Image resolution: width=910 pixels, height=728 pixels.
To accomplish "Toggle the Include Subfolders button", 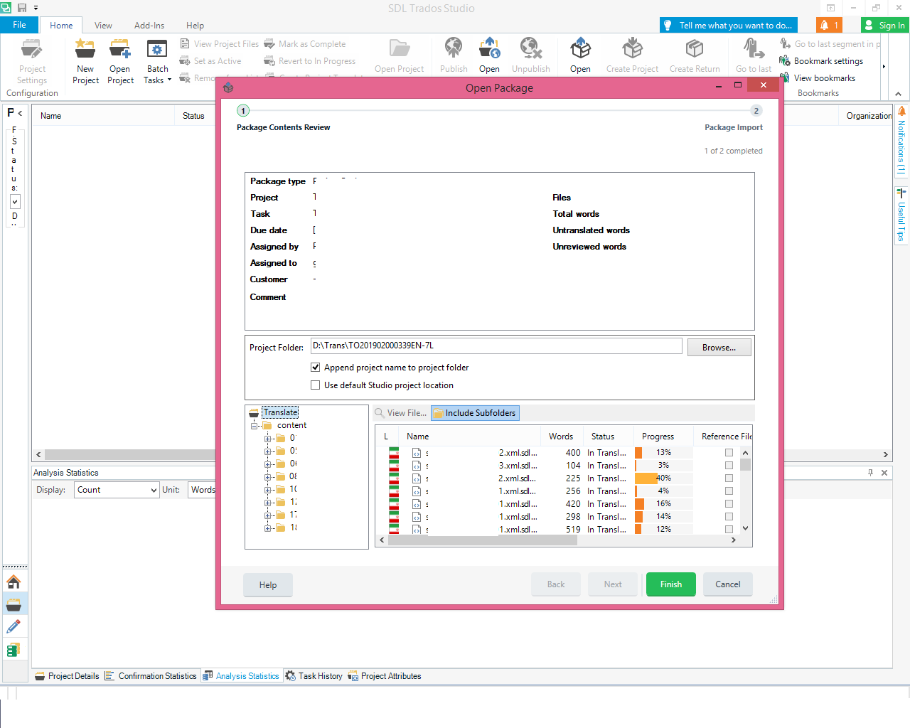I will [475, 413].
